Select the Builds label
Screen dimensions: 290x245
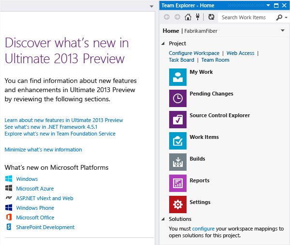(x=197, y=159)
